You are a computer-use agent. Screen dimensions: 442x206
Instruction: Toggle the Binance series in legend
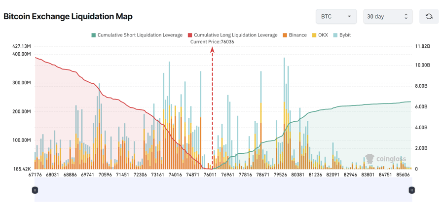point(297,35)
